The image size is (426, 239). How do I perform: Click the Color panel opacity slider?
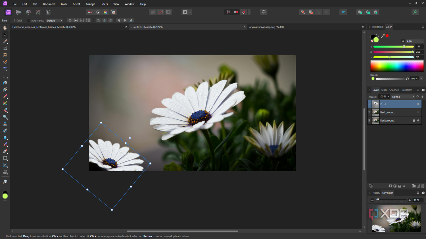point(392,79)
